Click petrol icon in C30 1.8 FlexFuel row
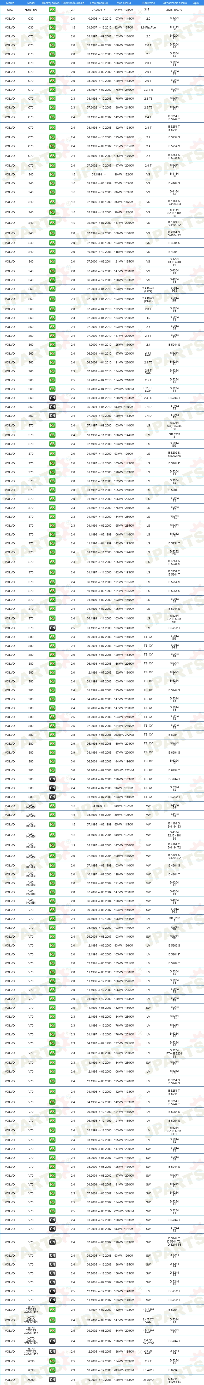The image size is (204, 1385). click(52, 27)
